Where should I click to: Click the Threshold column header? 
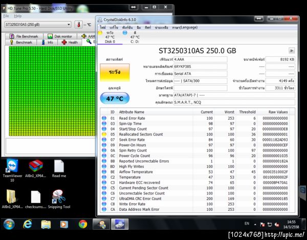(x=247, y=112)
